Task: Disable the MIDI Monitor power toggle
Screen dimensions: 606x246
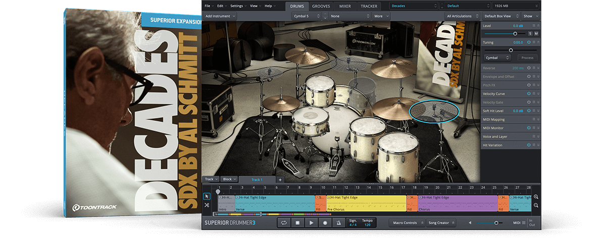Action: click(529, 128)
